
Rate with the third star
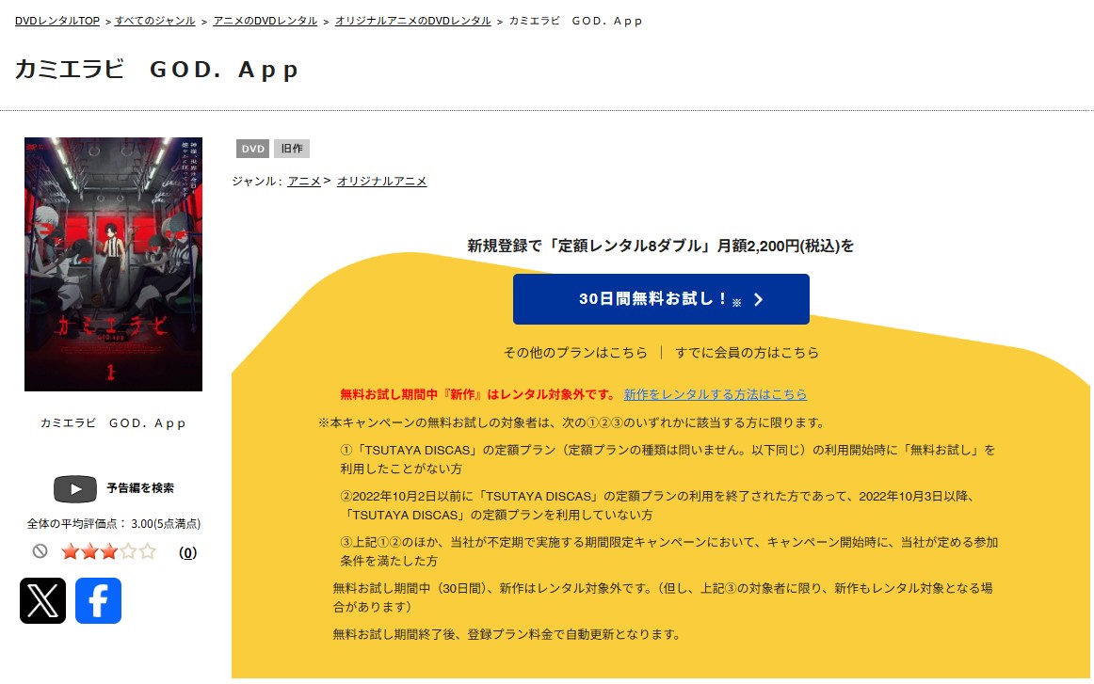pyautogui.click(x=109, y=552)
